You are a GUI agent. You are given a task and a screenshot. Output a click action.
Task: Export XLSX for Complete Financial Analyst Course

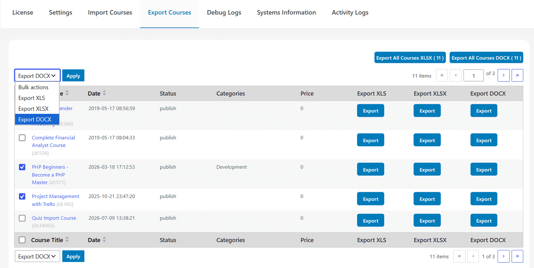click(427, 140)
